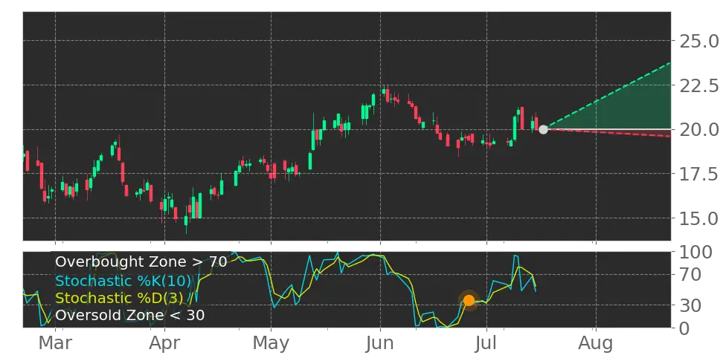Click the white current-price dot
Screen dimensions: 723x361
click(x=543, y=129)
